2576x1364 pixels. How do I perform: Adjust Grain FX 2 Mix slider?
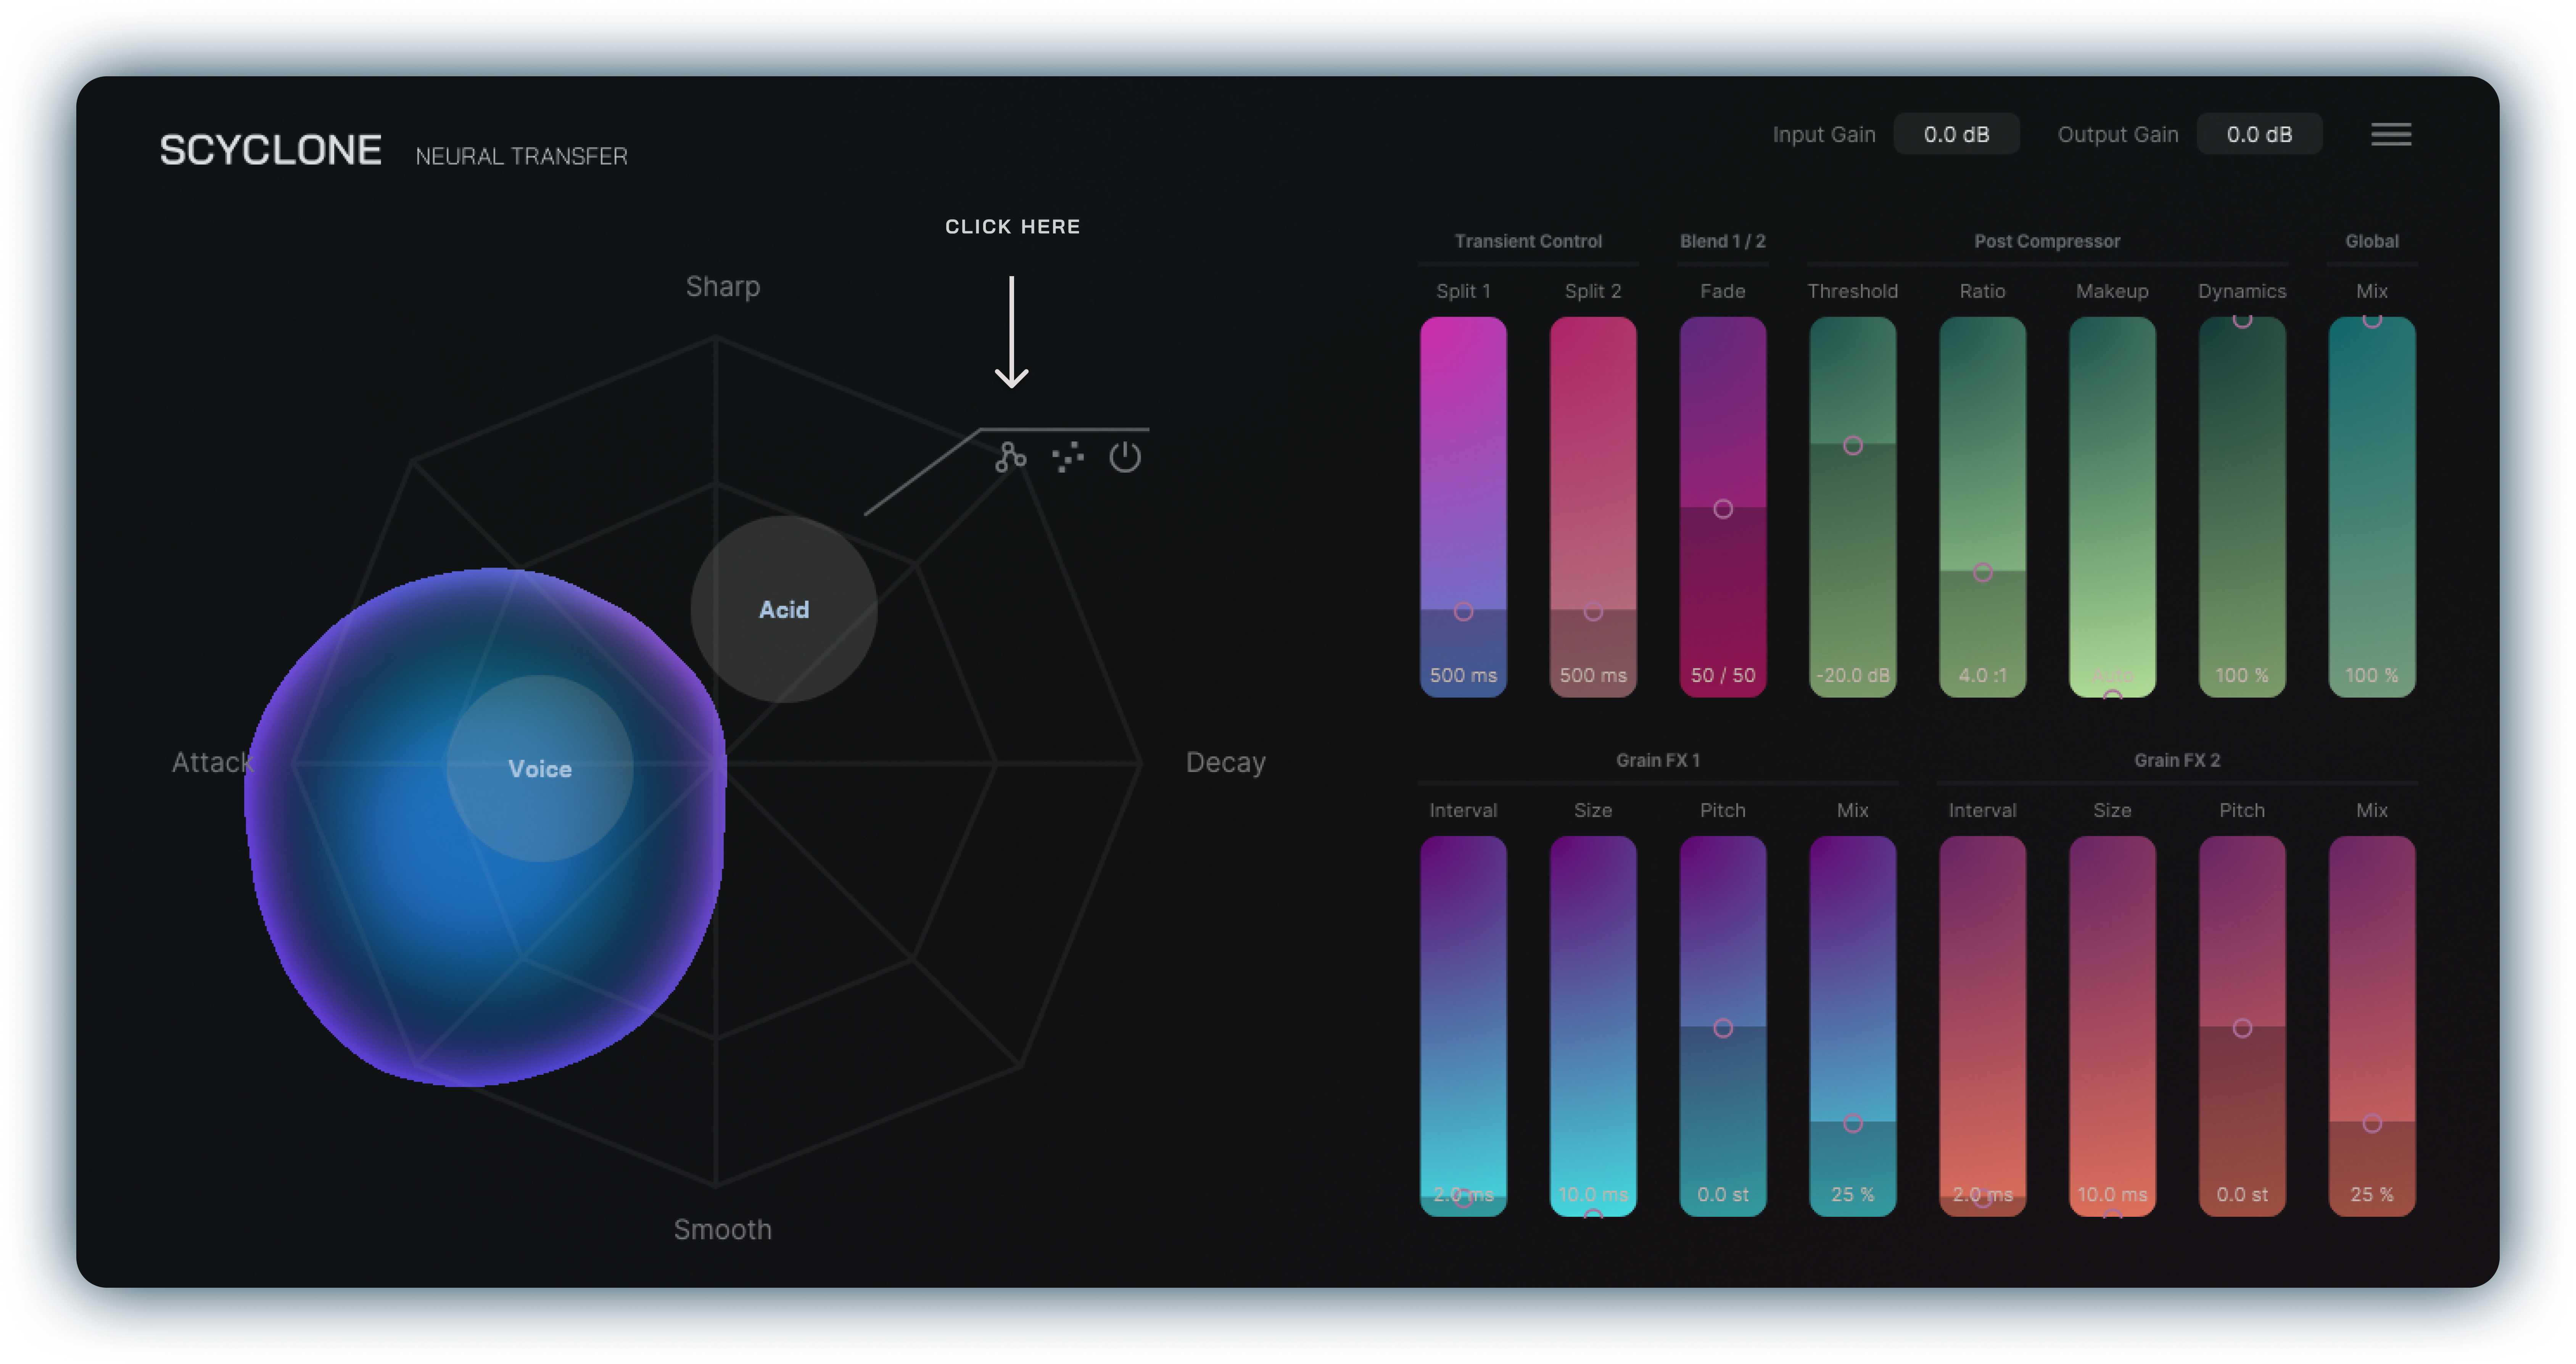coord(2372,1026)
